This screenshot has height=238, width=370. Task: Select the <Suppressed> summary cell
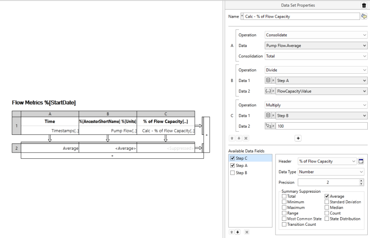[x=166, y=148]
